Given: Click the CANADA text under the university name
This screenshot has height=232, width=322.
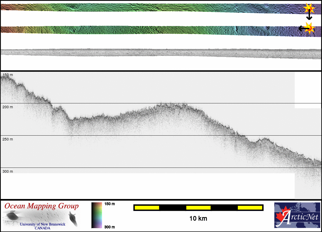Looking at the screenshot, I should [43, 228].
